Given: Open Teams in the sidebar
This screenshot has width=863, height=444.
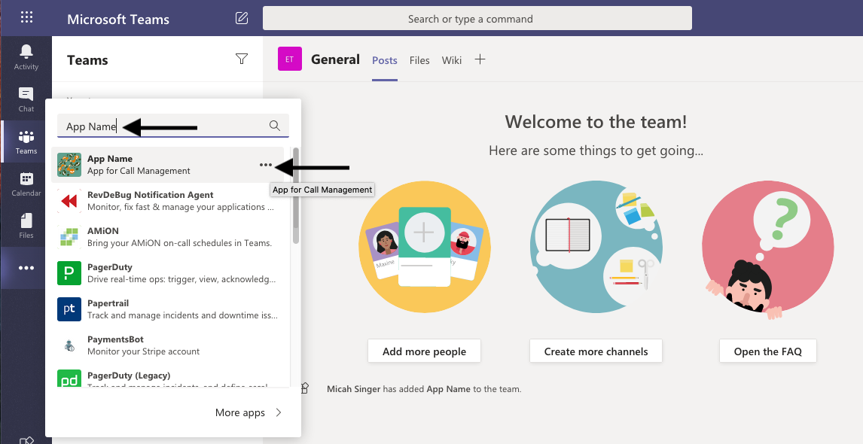Looking at the screenshot, I should pyautogui.click(x=26, y=142).
